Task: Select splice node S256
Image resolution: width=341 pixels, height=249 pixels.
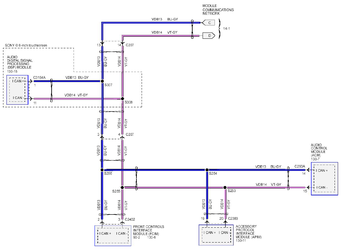Action: tap(102, 170)
